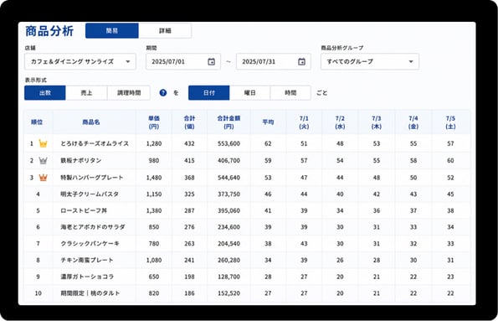Click the total amount 234,600 cell

(228, 227)
